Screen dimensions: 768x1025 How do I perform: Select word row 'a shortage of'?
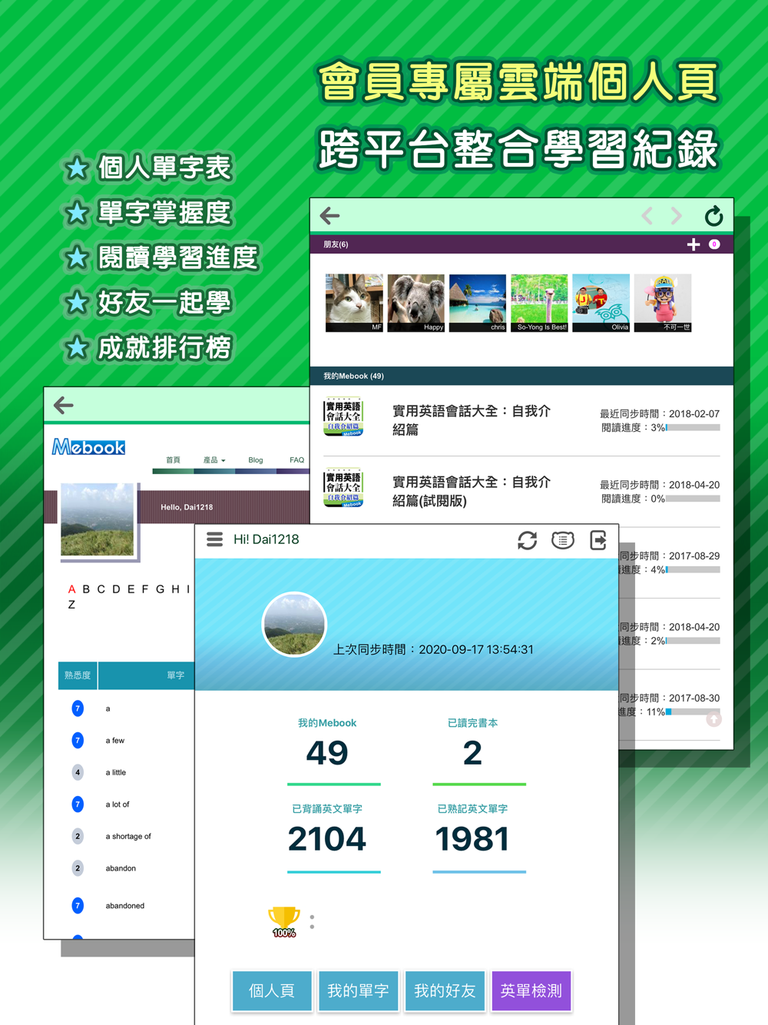[x=127, y=836]
